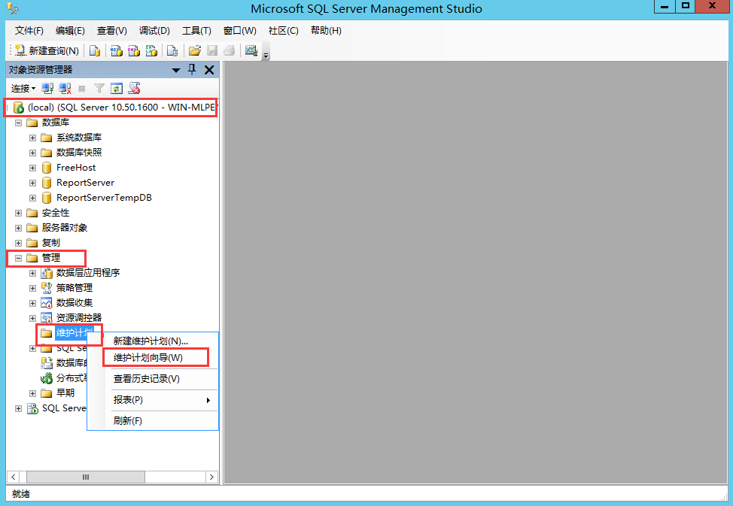Toggle the Object Explorer auto-hide pin

point(192,70)
